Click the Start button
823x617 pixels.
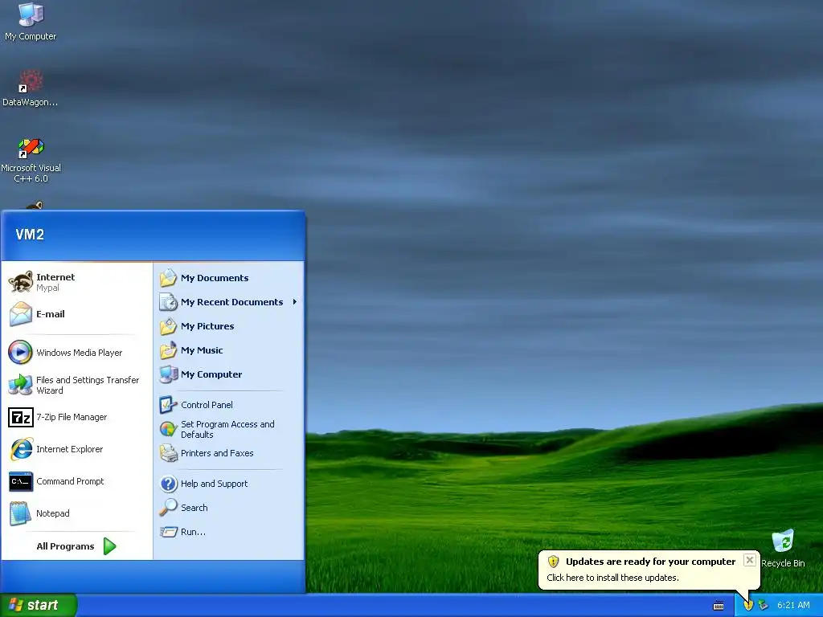tap(39, 605)
